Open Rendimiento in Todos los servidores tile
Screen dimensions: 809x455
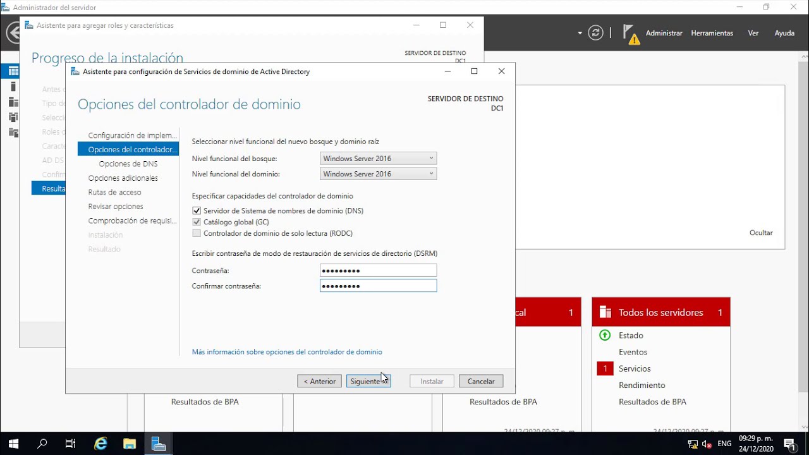[x=642, y=385]
